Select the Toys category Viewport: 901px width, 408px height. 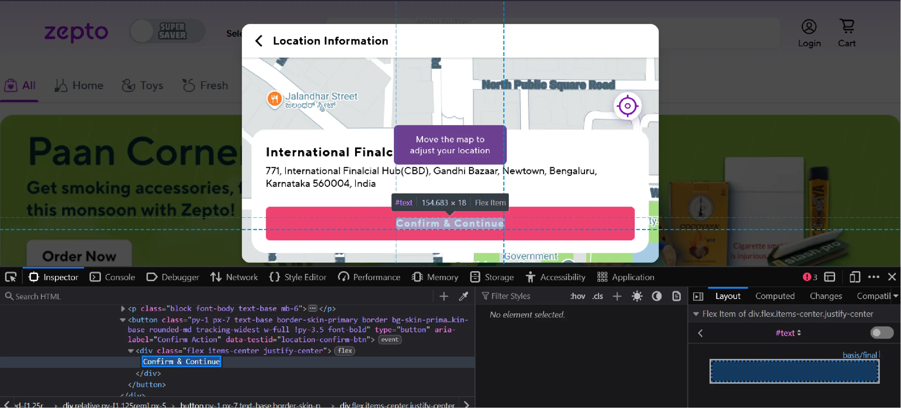(x=142, y=85)
